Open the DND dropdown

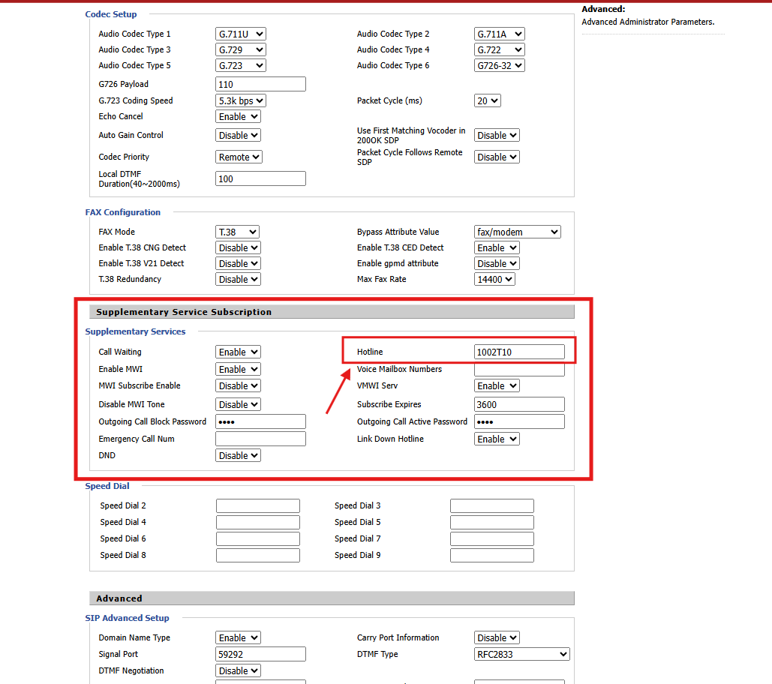point(238,456)
